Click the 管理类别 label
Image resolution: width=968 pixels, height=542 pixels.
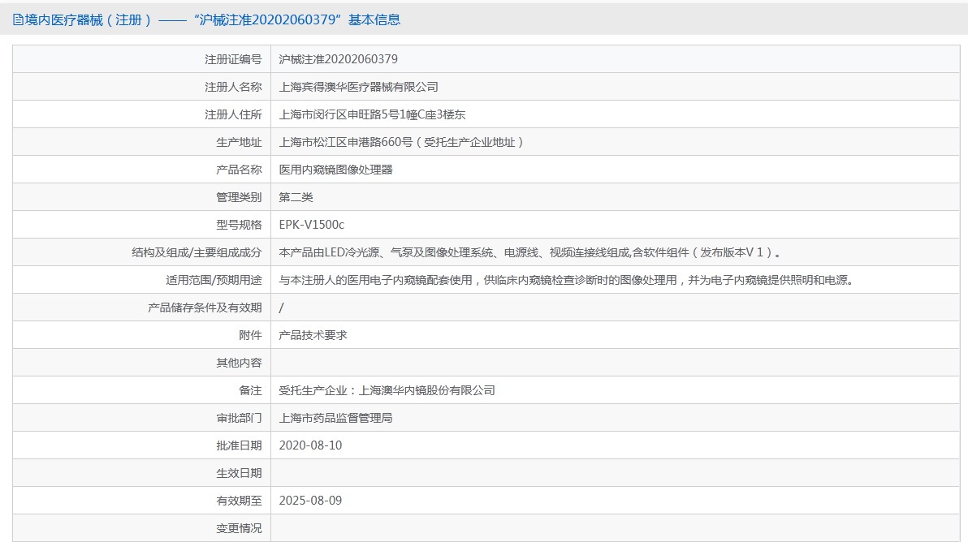(239, 197)
